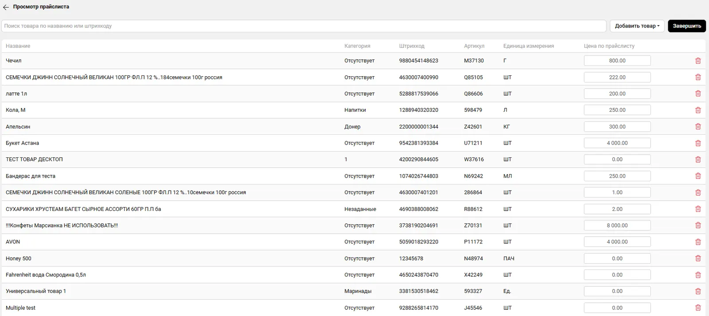
Task: Delete the Кола, М product row
Action: click(x=698, y=110)
